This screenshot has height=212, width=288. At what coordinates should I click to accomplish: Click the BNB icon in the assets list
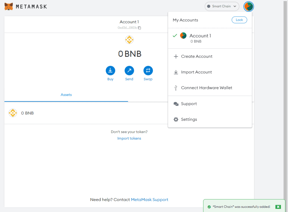click(13, 113)
